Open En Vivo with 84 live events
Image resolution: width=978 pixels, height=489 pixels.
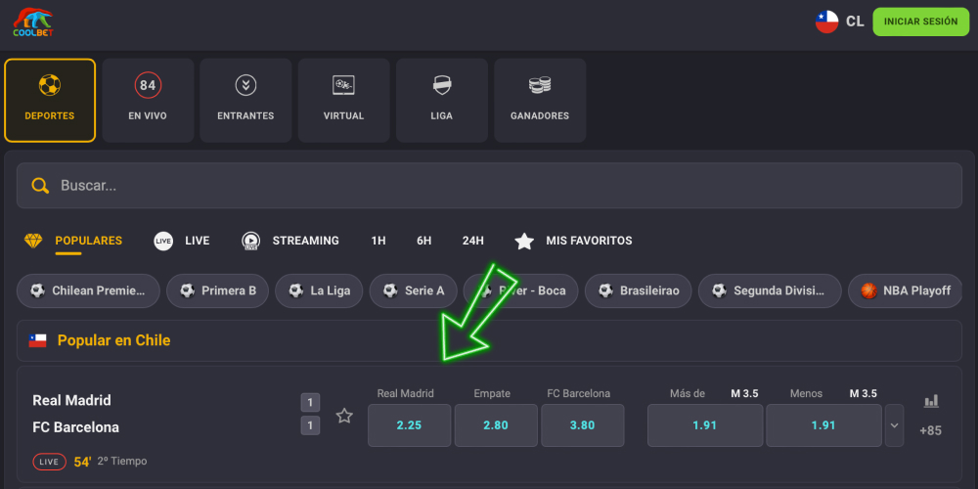(148, 101)
